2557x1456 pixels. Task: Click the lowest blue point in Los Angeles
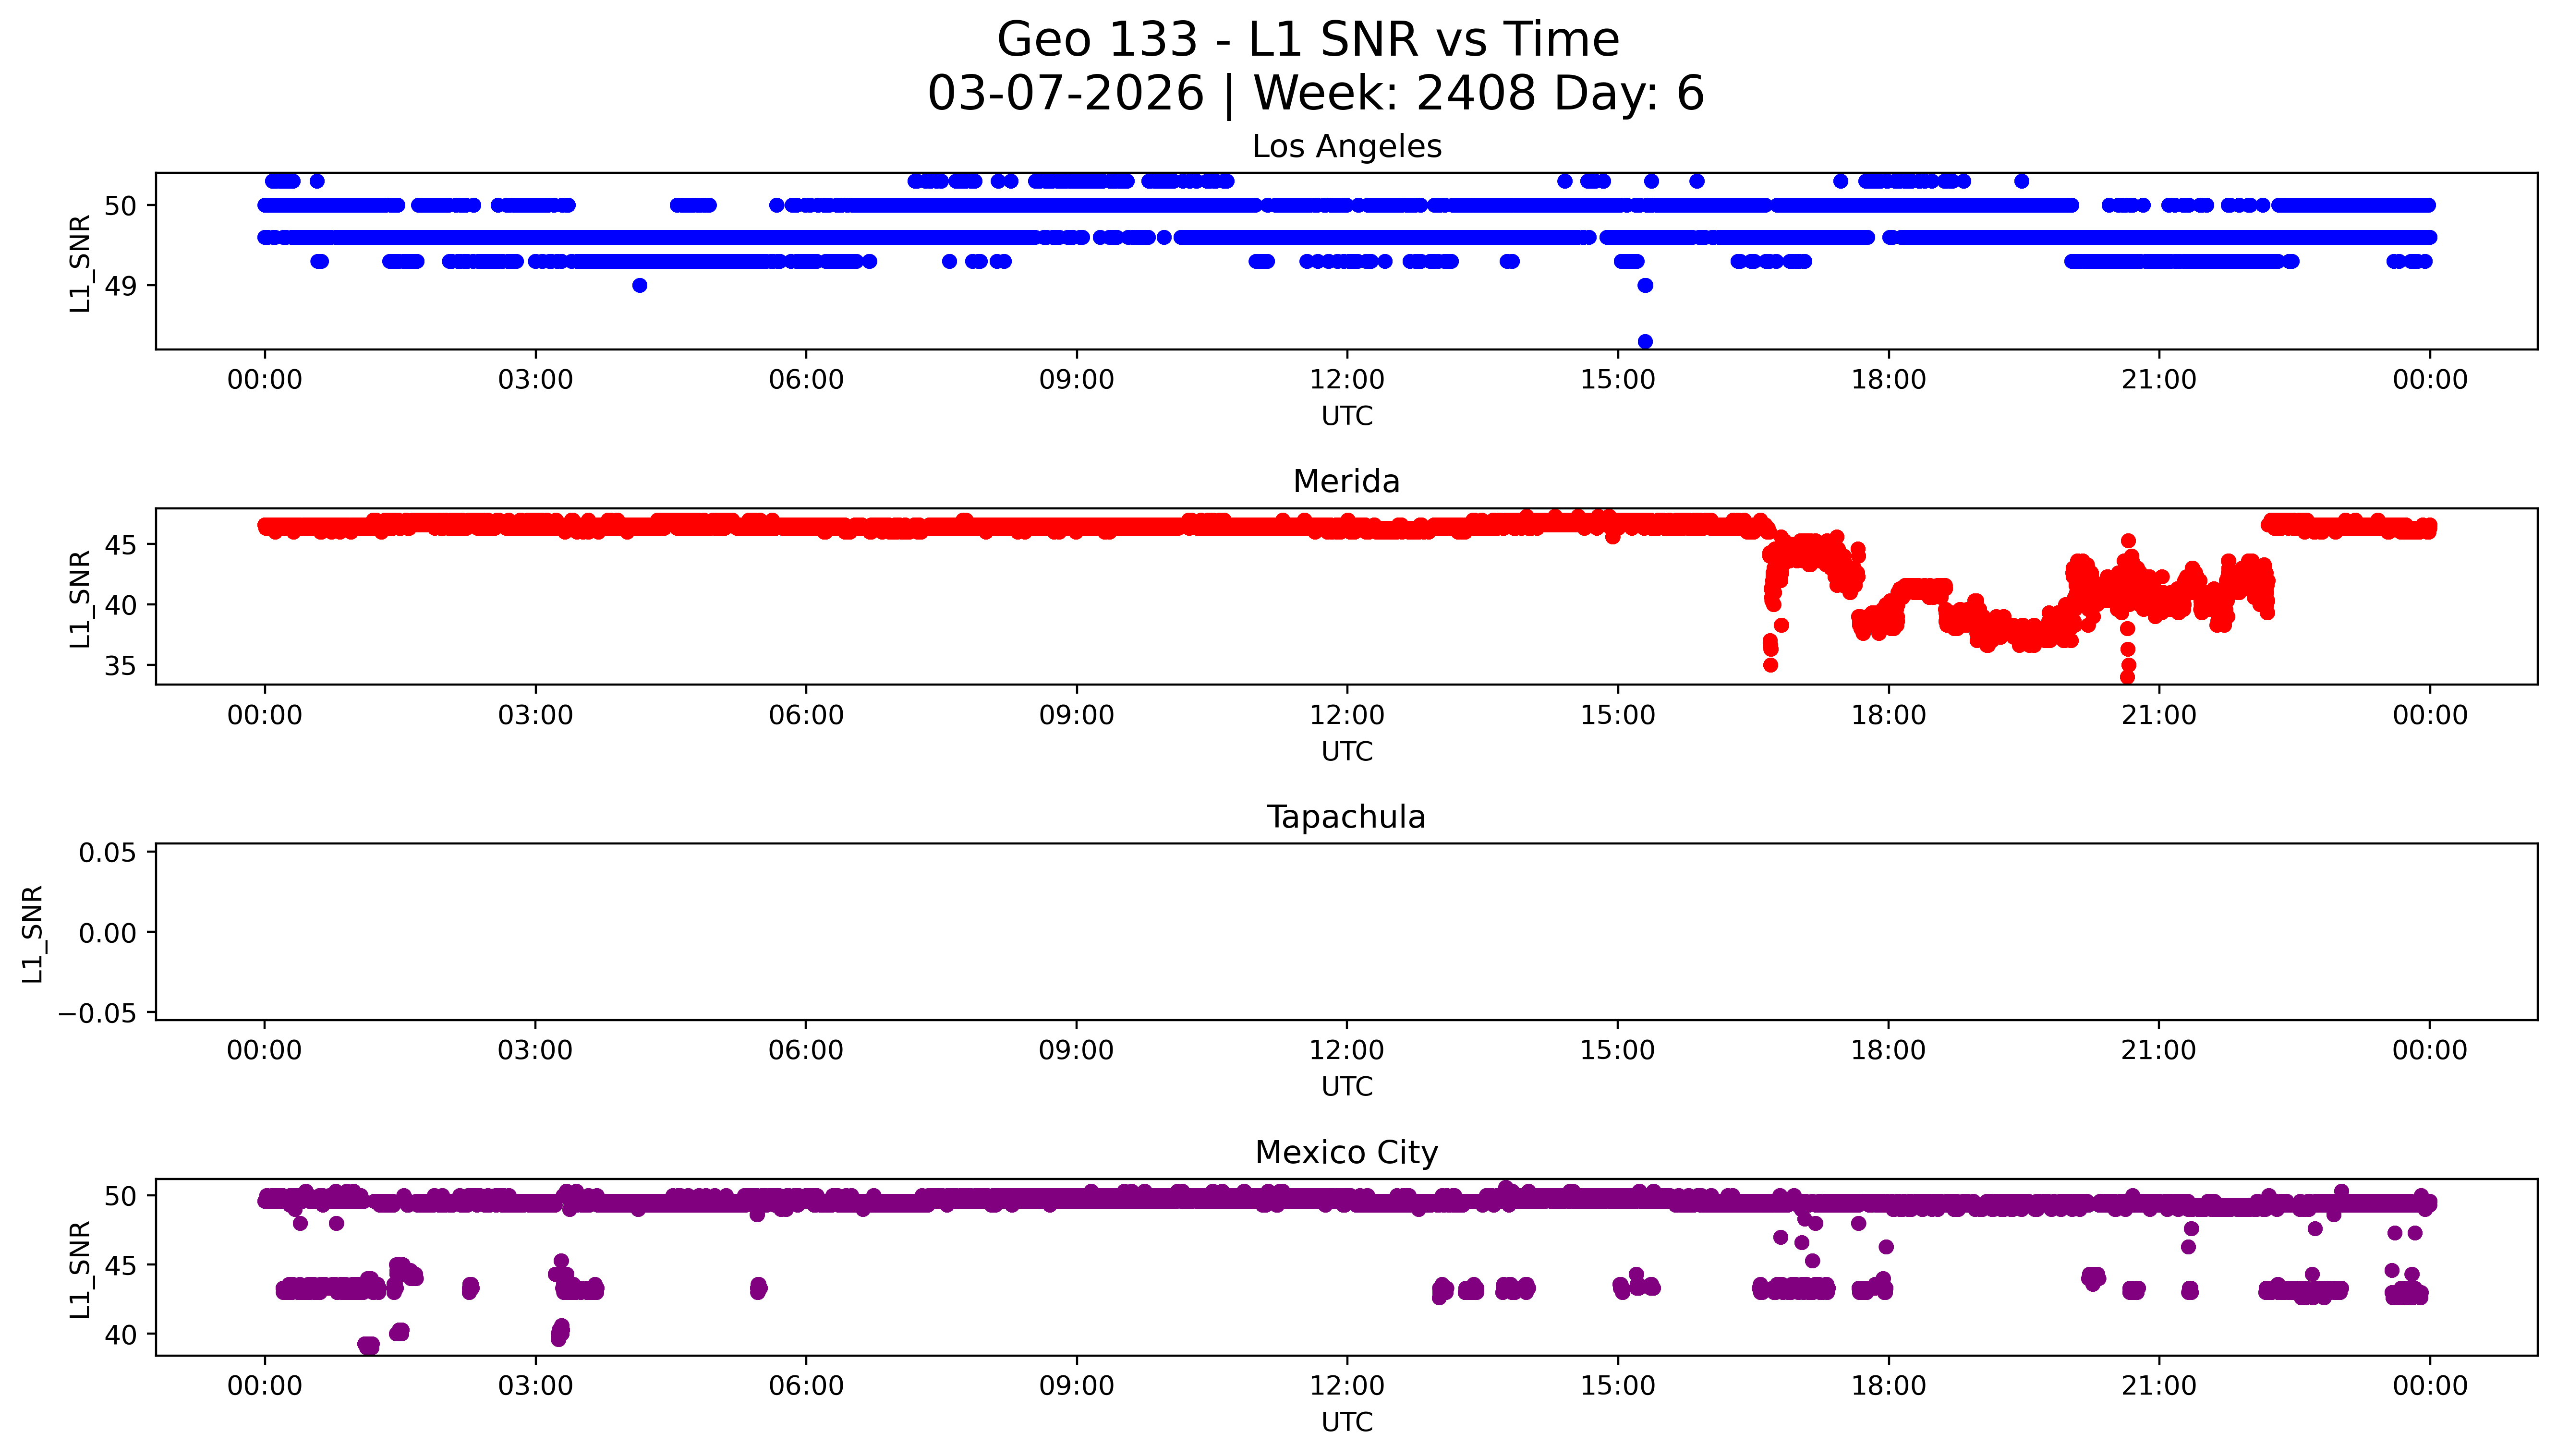tap(1645, 341)
